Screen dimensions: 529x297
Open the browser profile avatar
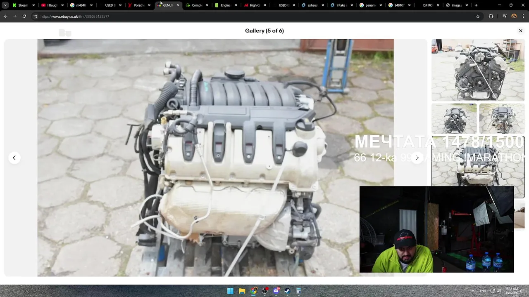(x=514, y=16)
